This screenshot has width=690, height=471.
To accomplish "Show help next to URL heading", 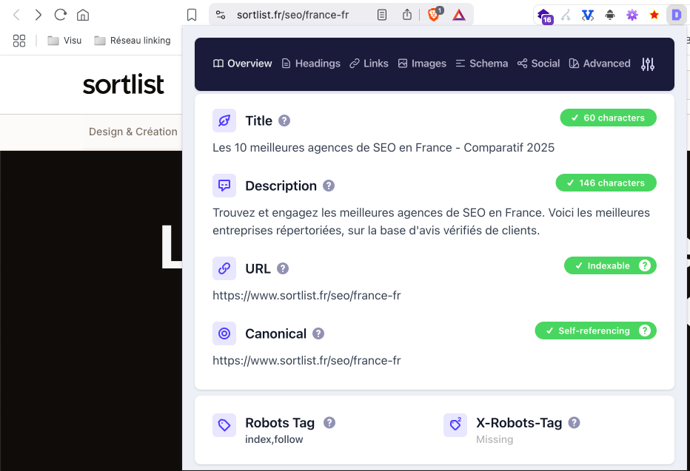I will coord(283,268).
